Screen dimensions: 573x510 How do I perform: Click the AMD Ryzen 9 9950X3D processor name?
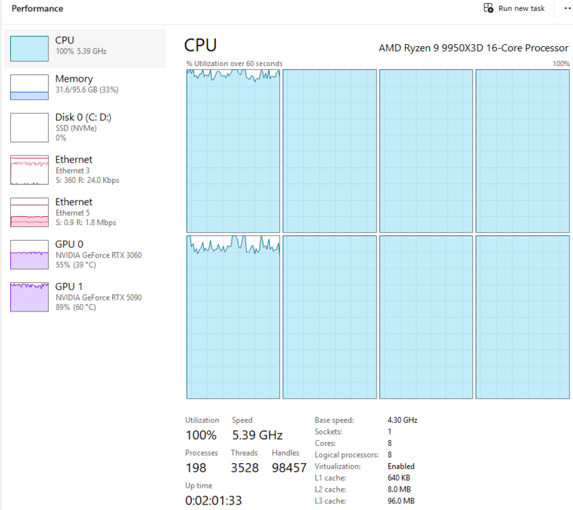(x=473, y=48)
